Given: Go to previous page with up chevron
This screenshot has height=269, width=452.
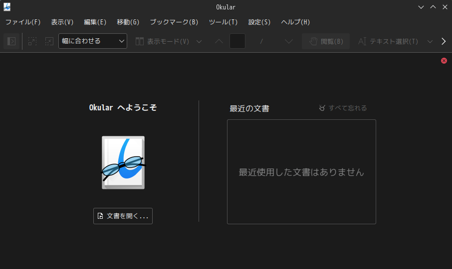Looking at the screenshot, I should coord(219,41).
